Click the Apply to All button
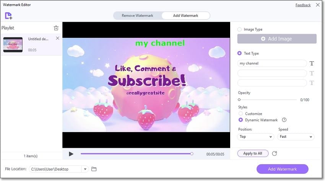Viewport: 325px width, 181px height. click(253, 153)
